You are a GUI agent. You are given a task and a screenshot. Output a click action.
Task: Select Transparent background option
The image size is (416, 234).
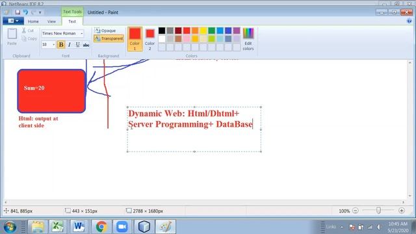(x=109, y=38)
